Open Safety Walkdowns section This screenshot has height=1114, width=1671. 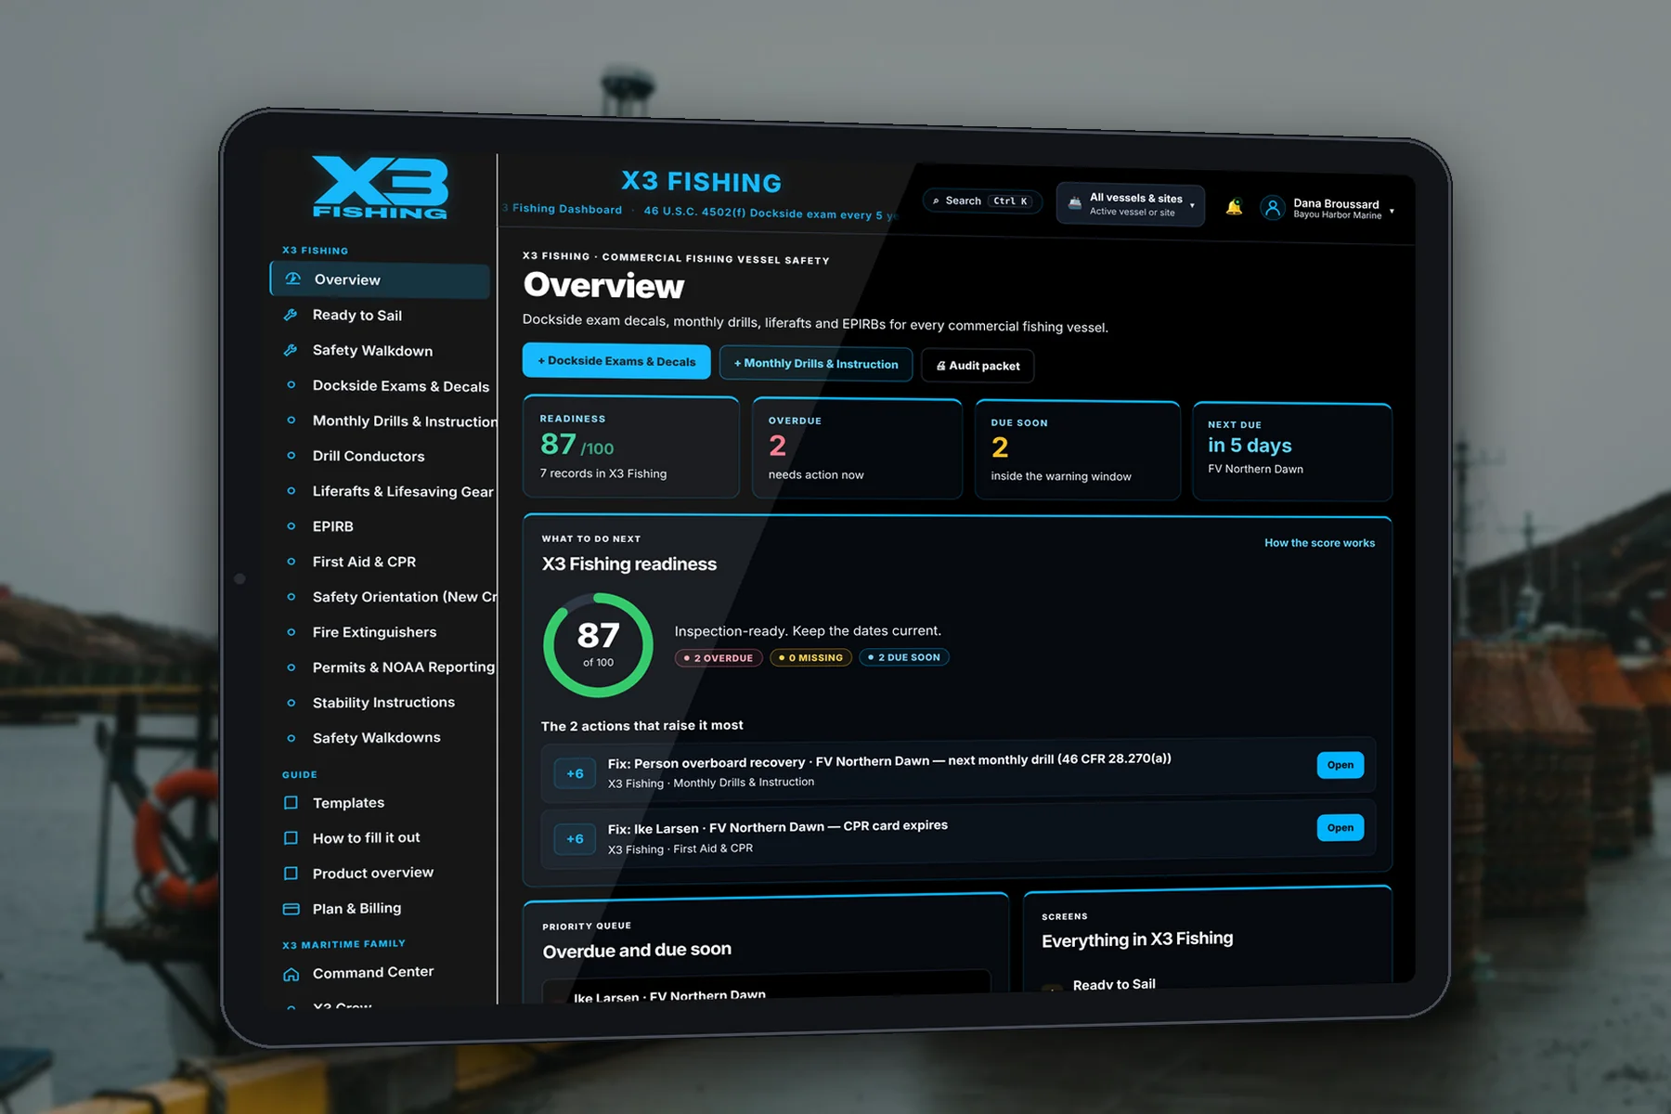pyautogui.click(x=376, y=738)
